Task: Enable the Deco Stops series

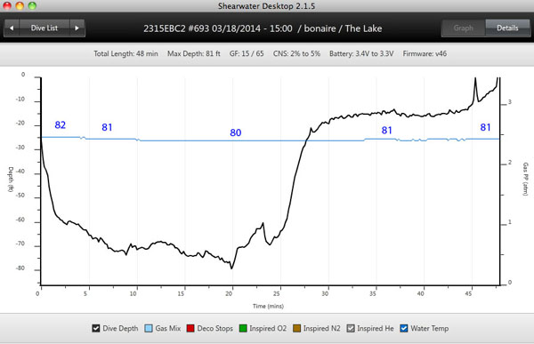Action: (190, 328)
